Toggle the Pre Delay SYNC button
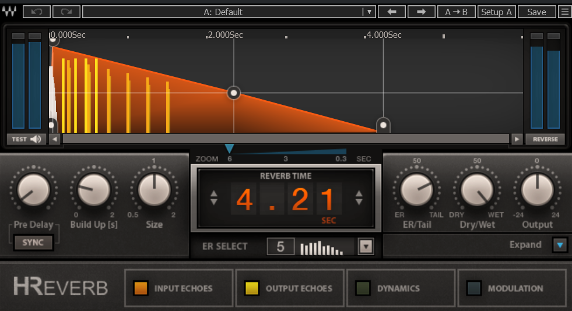The width and height of the screenshot is (572, 311). (33, 242)
